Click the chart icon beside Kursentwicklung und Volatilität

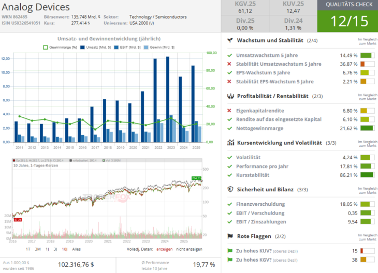tap(230, 143)
